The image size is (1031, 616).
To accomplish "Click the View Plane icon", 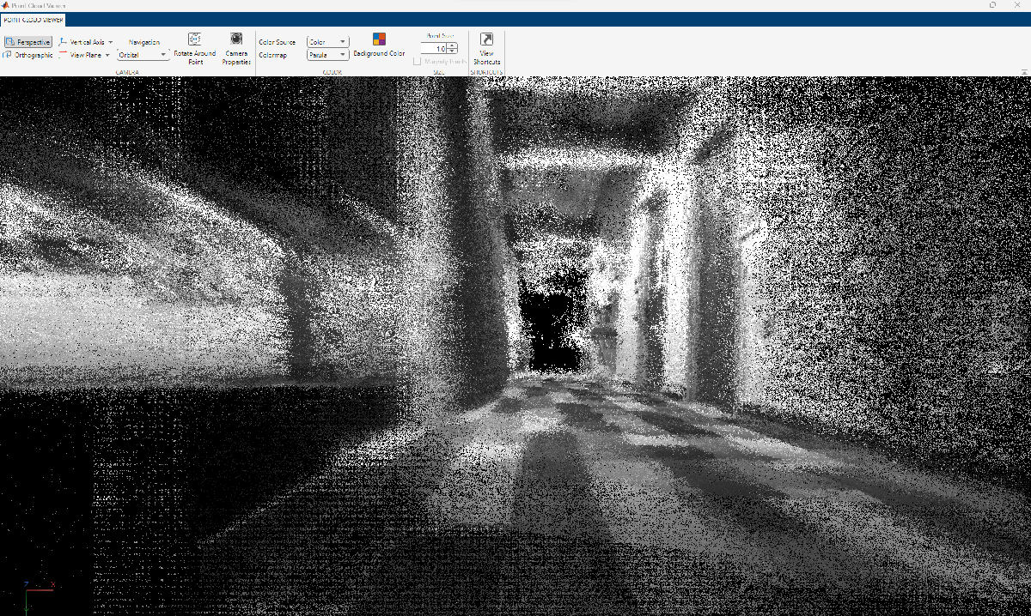I will point(64,54).
